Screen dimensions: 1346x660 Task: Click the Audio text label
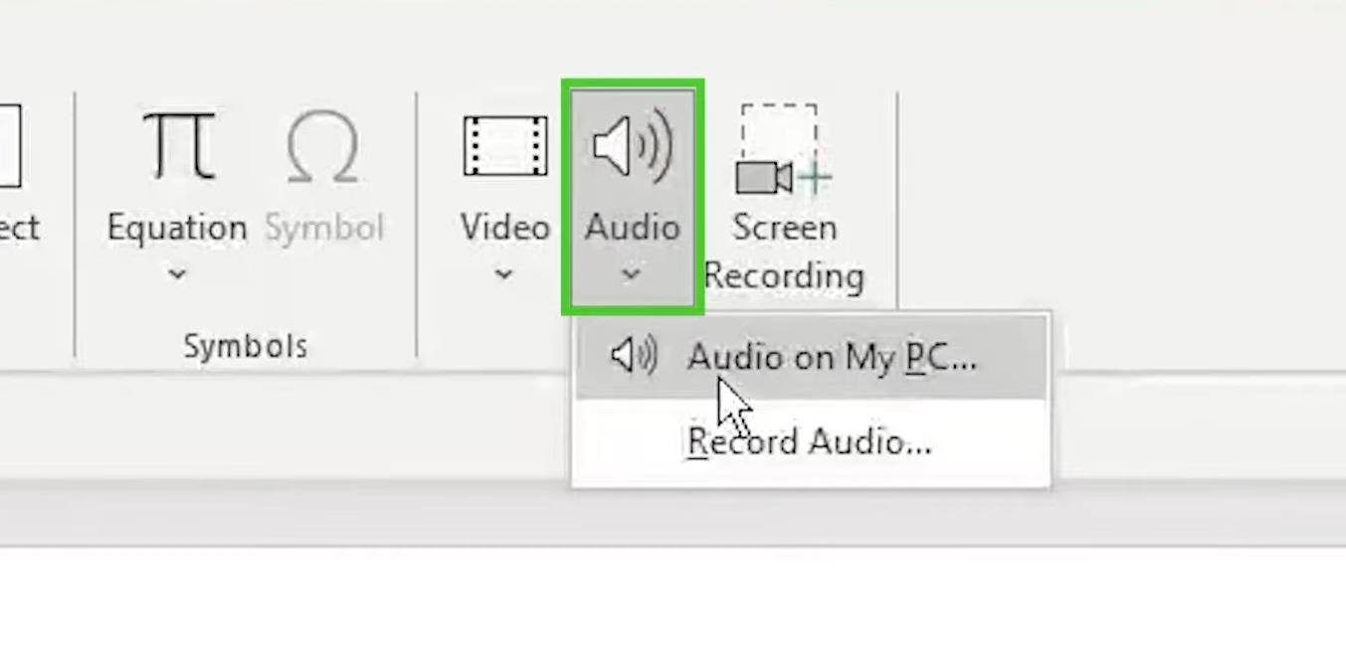pos(632,228)
